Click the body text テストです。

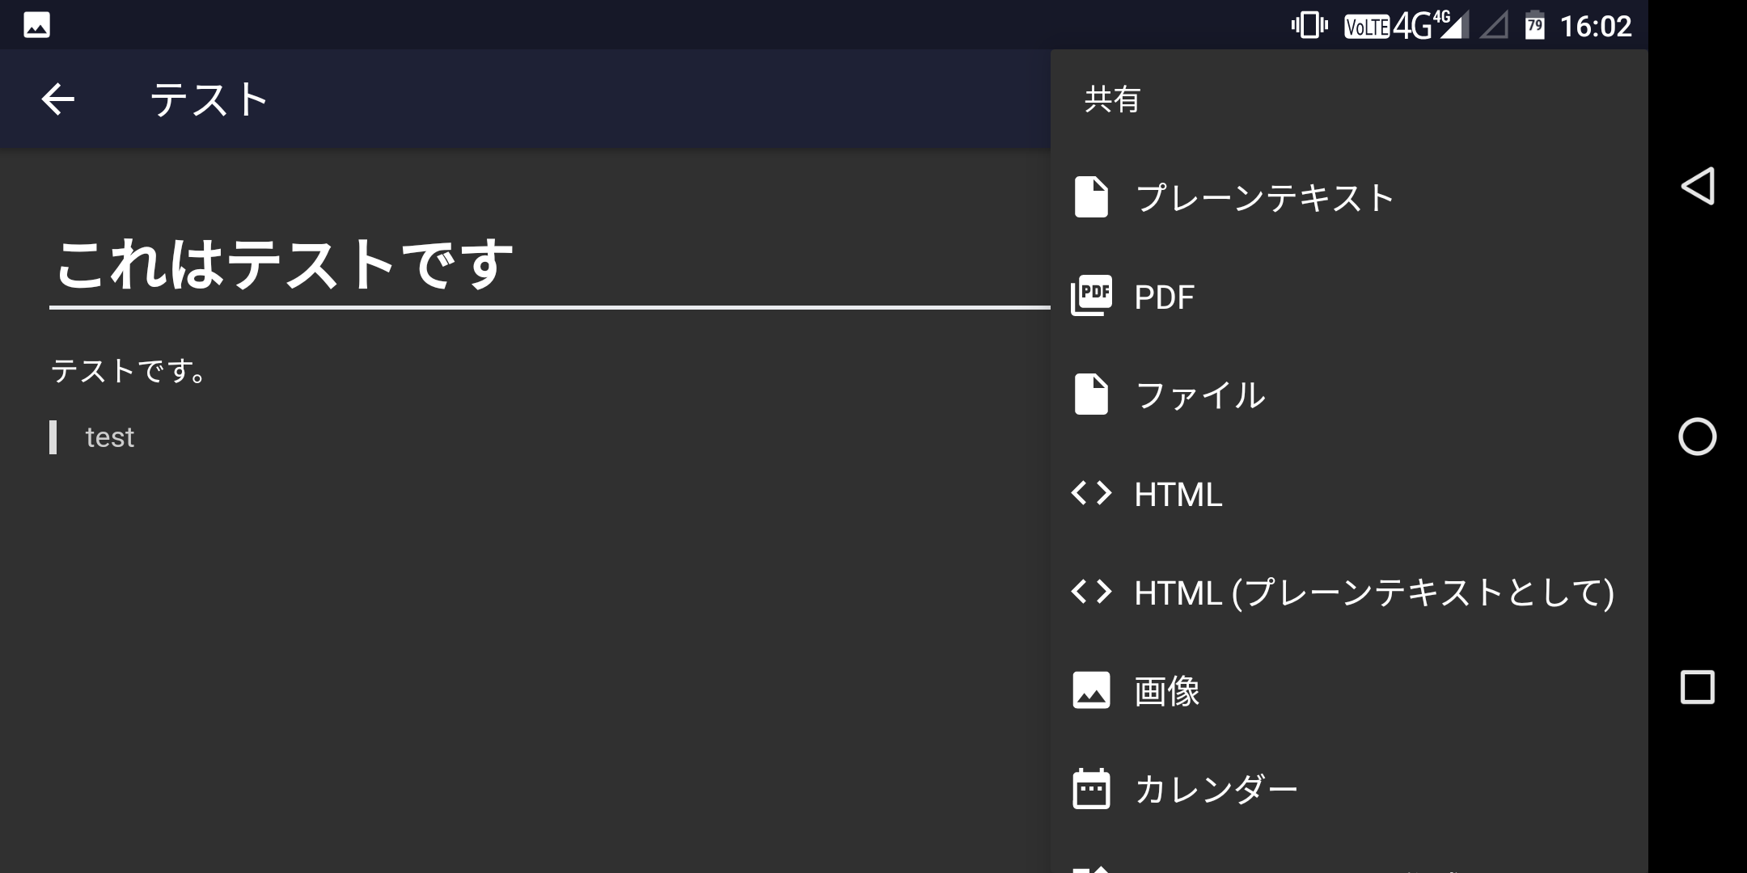129,371
